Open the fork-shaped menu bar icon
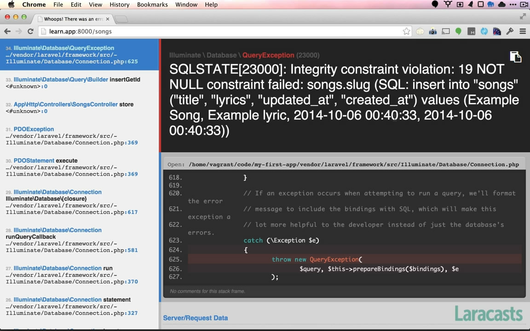Screen dimensions: 530x331 pyautogui.click(x=448, y=5)
